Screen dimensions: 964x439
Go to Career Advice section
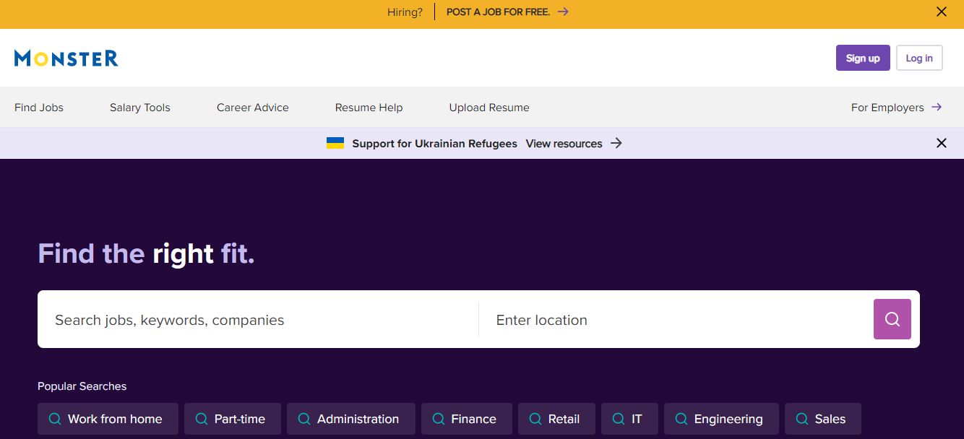253,108
